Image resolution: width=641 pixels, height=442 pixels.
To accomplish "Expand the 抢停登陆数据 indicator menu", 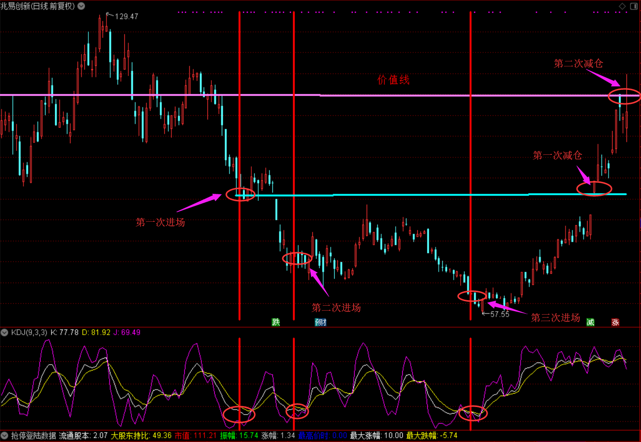I will (x=4, y=436).
